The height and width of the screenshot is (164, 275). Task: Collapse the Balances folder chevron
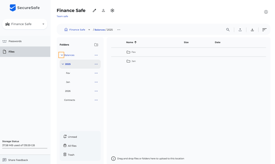coord(62,55)
